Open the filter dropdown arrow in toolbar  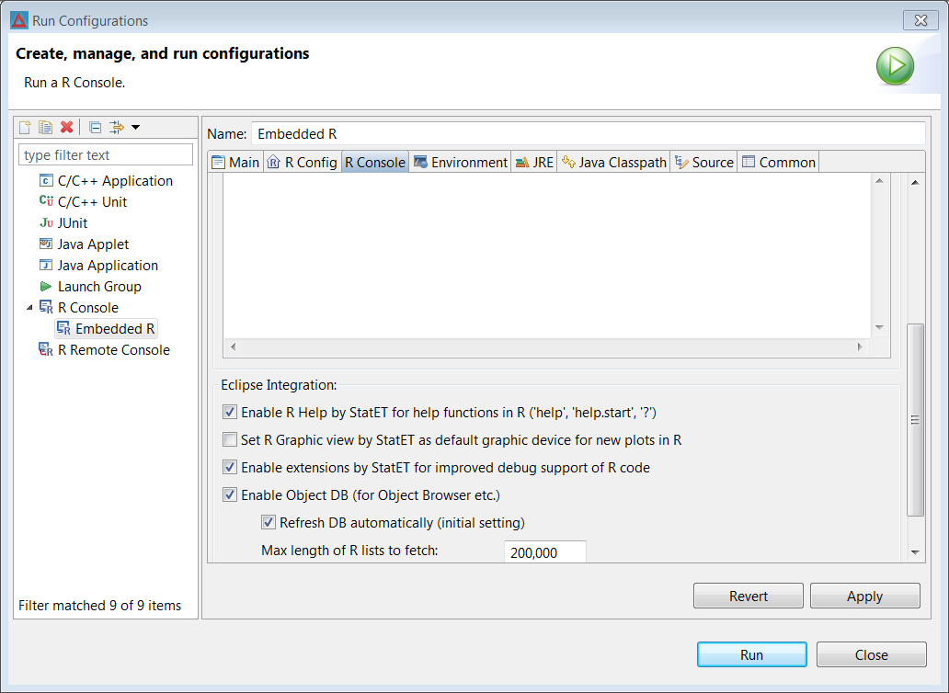click(x=135, y=127)
